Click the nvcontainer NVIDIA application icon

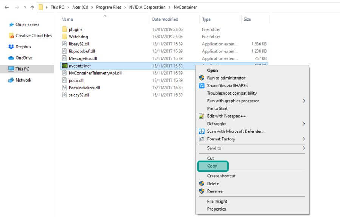65,66
